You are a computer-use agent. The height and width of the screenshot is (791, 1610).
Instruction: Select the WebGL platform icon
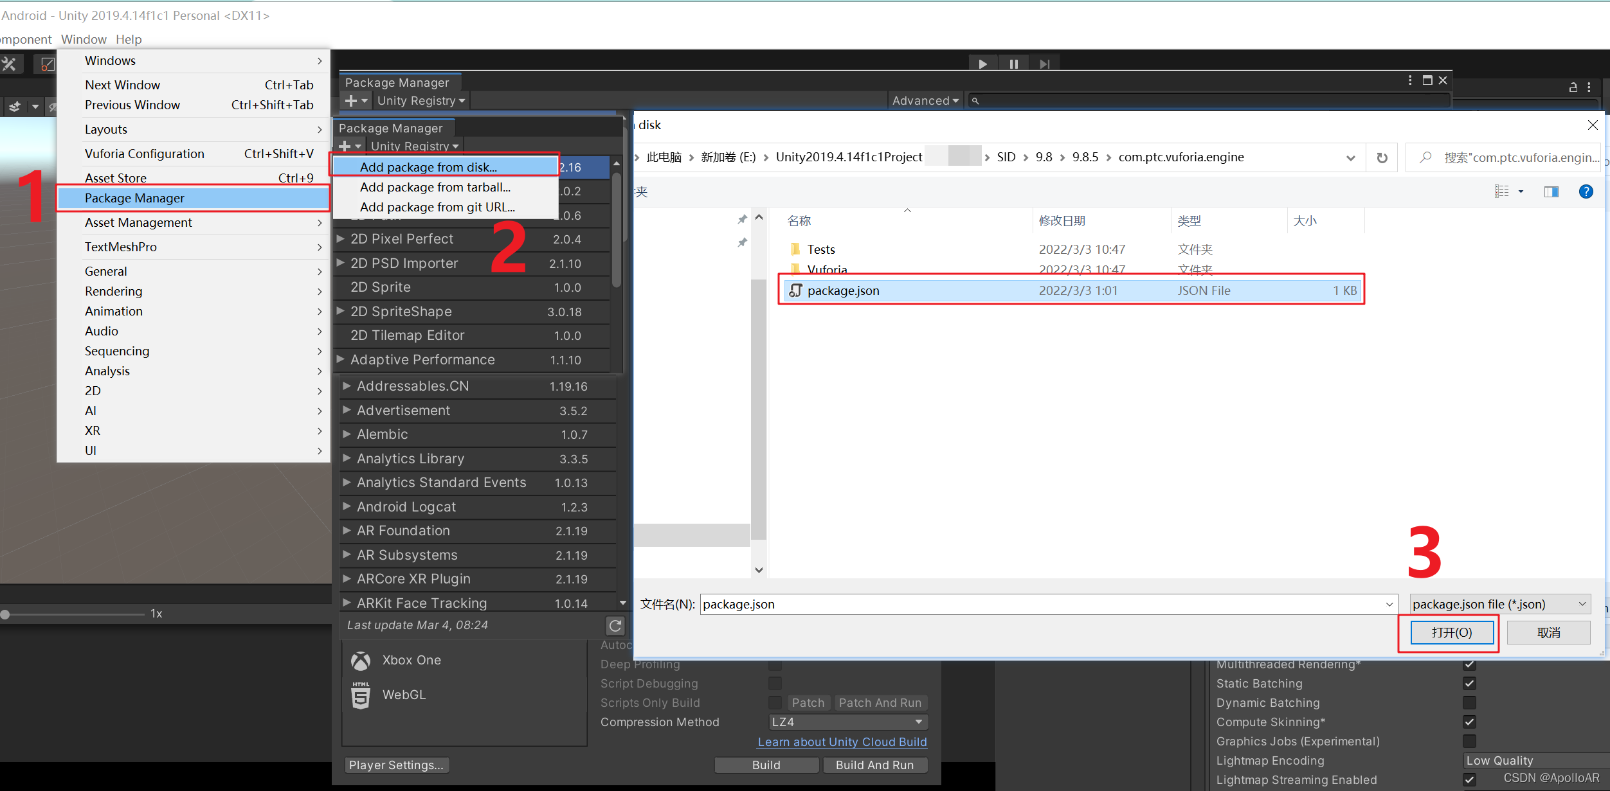[x=361, y=695]
